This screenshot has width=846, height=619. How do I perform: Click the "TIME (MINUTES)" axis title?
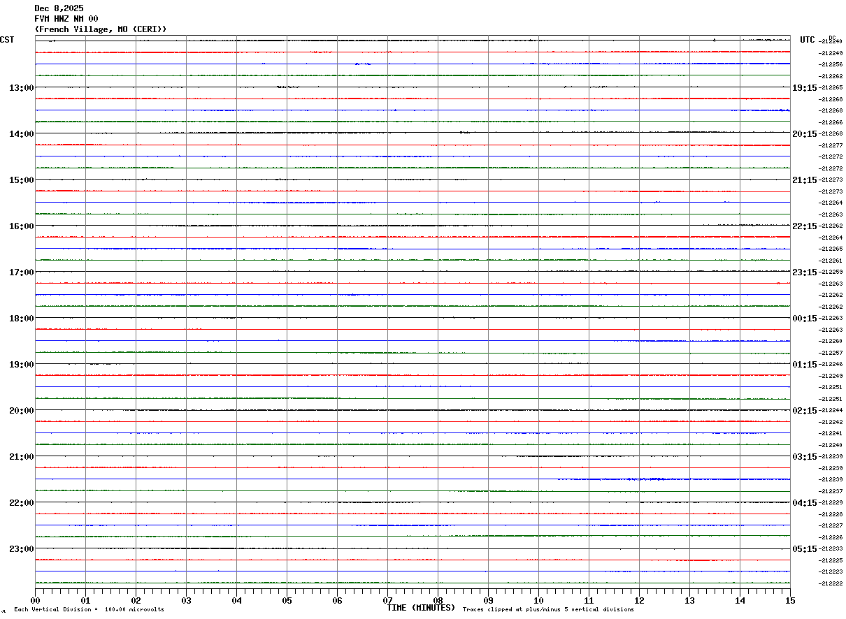coord(421,608)
